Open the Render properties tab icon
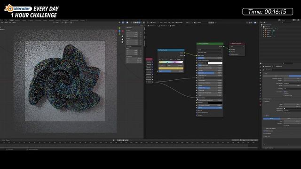The image size is (301, 169). pos(261,70)
